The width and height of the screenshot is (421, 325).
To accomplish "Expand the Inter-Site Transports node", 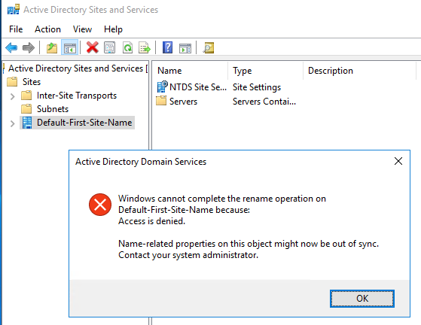I will 12,96.
